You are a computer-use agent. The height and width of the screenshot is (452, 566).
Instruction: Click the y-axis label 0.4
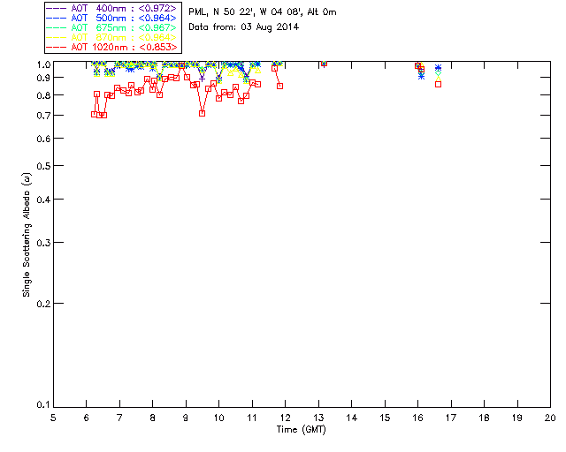coord(43,200)
